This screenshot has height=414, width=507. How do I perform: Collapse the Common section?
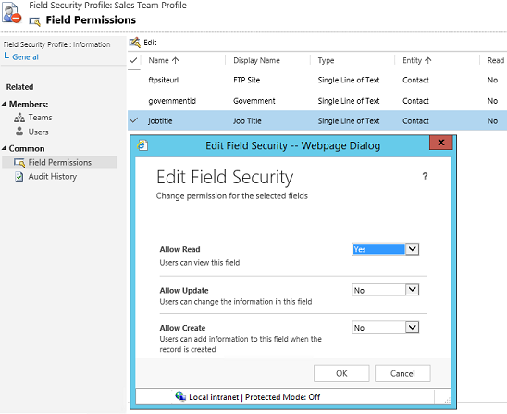click(x=4, y=148)
